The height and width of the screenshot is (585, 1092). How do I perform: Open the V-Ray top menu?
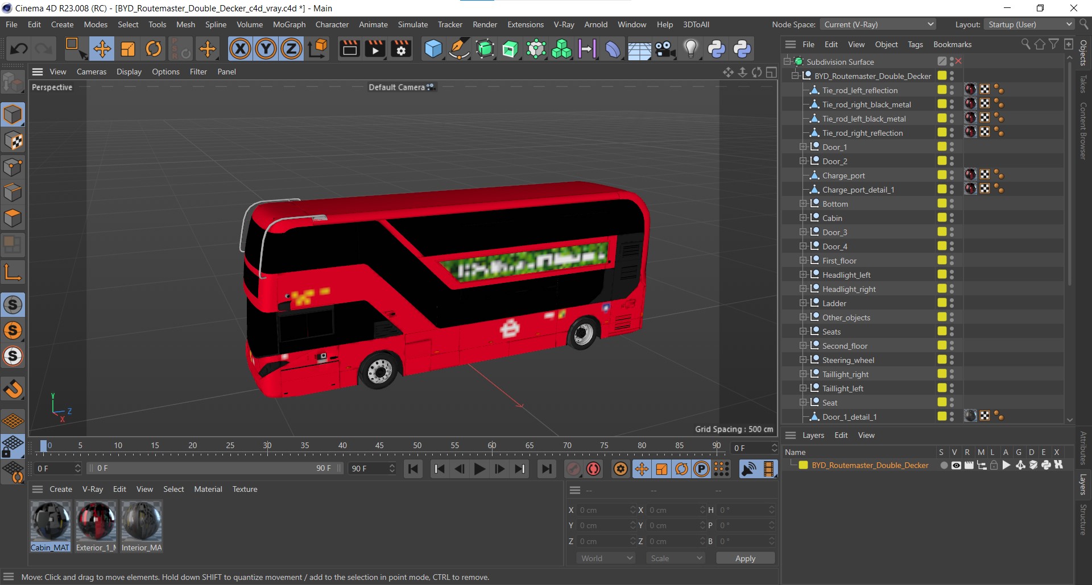click(x=564, y=24)
